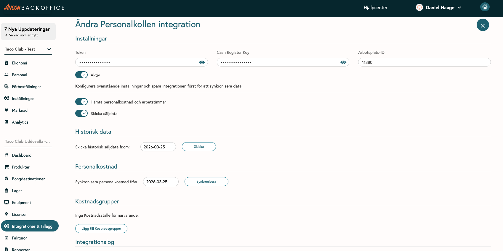Click the Ekonomi sidebar icon
Viewport: 503px width, 251px height.
pyautogui.click(x=7, y=63)
